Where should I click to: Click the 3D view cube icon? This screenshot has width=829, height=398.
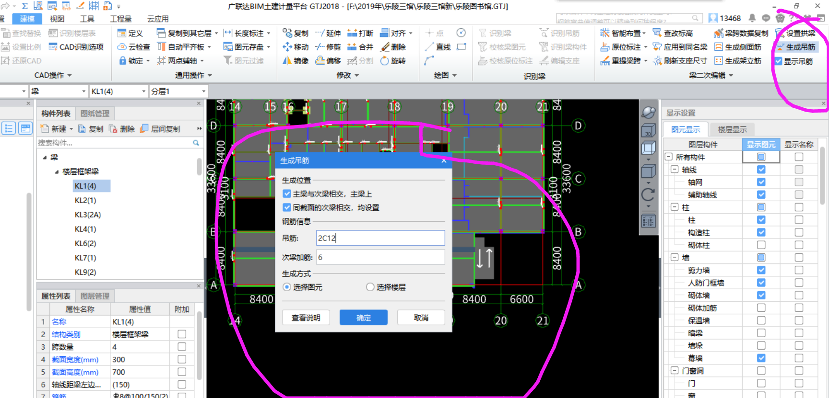tap(648, 130)
